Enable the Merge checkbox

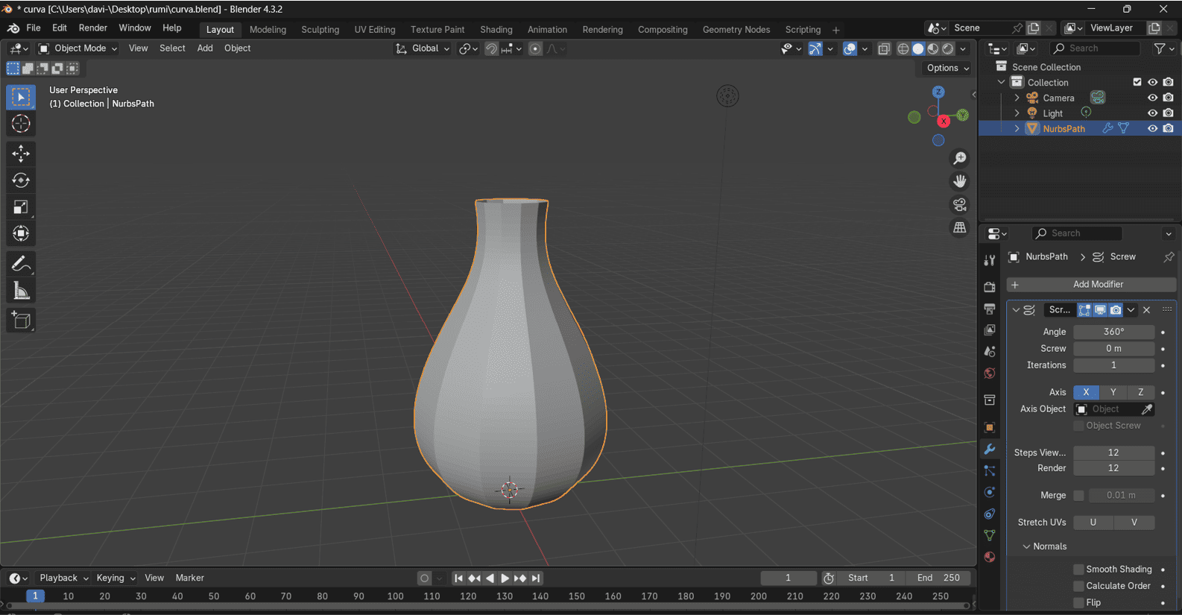point(1078,496)
